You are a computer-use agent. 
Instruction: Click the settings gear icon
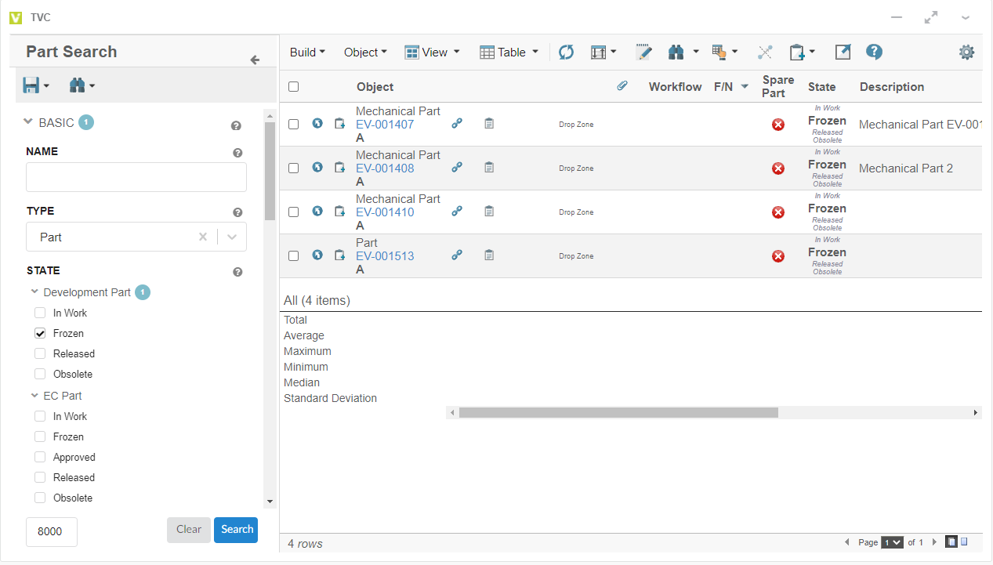click(966, 53)
